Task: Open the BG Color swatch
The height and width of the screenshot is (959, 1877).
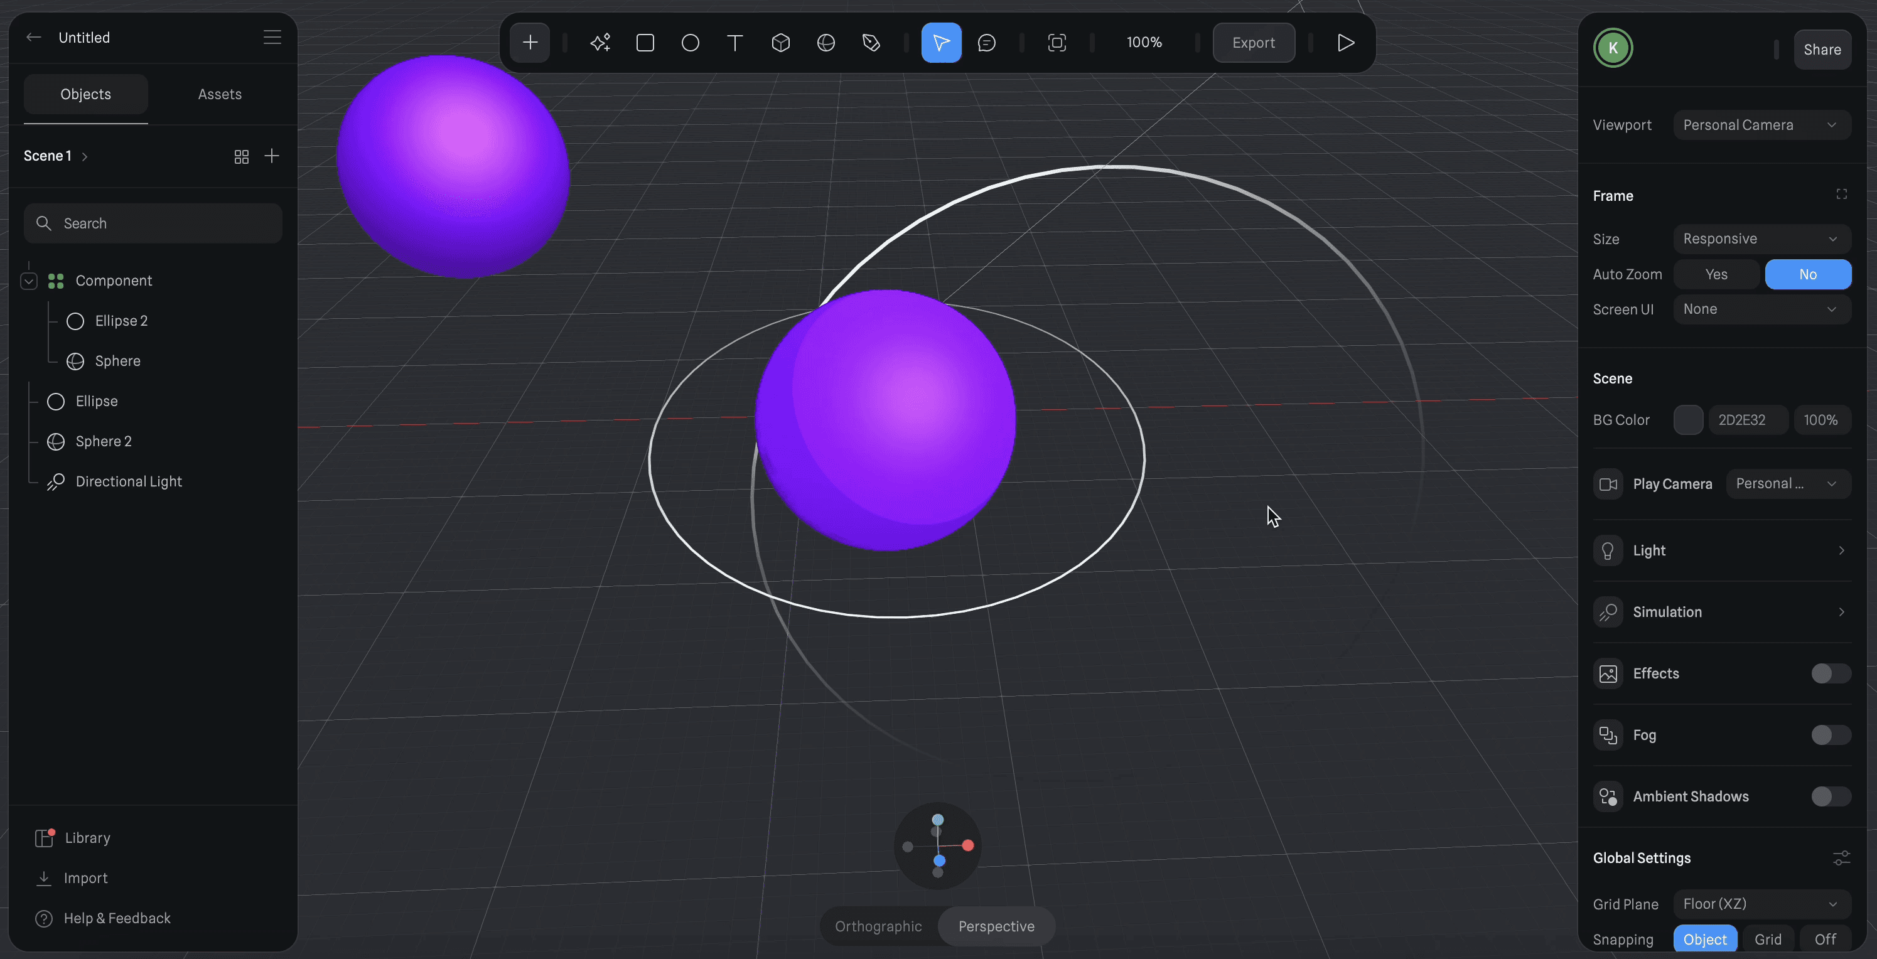Action: pyautogui.click(x=1687, y=420)
